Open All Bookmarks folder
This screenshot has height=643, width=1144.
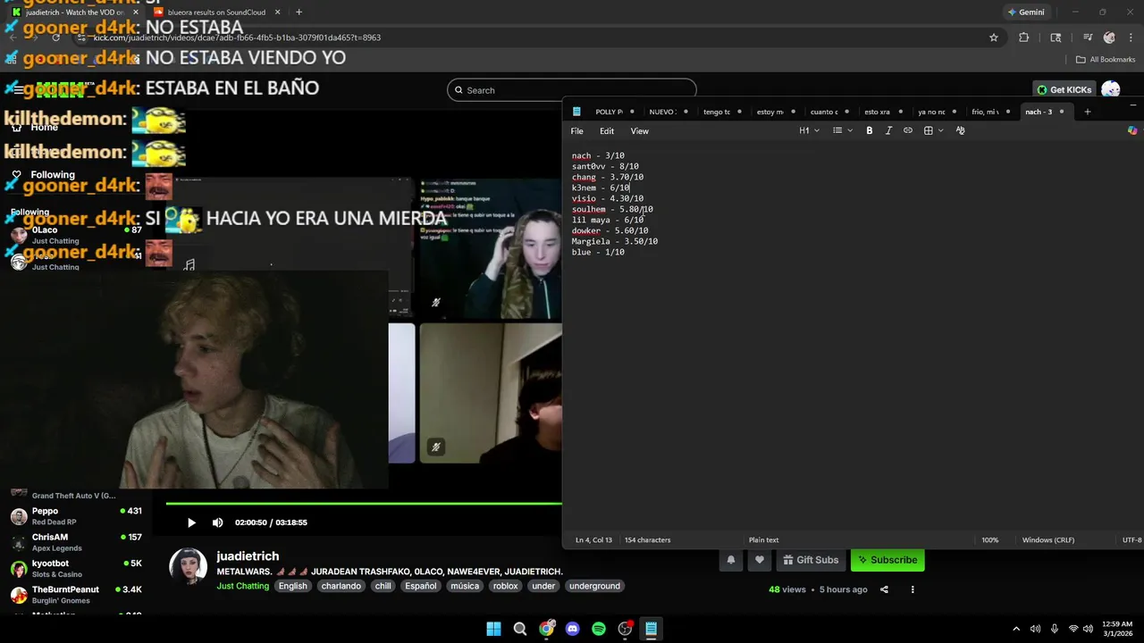[1106, 60]
